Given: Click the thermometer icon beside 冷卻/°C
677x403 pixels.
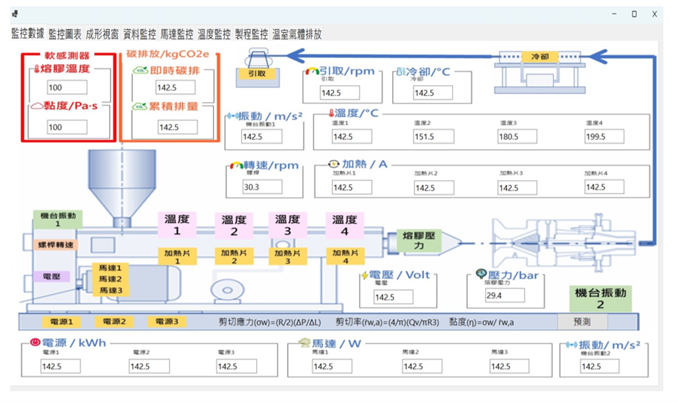Looking at the screenshot, I should 400,72.
